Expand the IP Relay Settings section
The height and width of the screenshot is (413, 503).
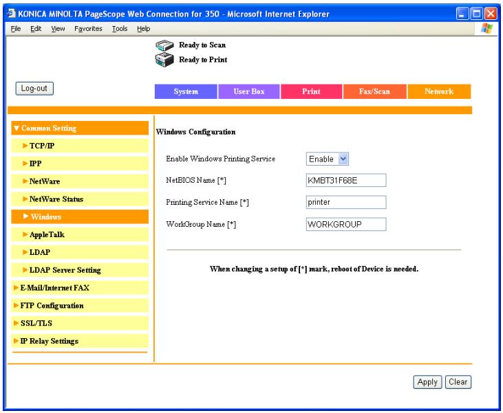80,342
